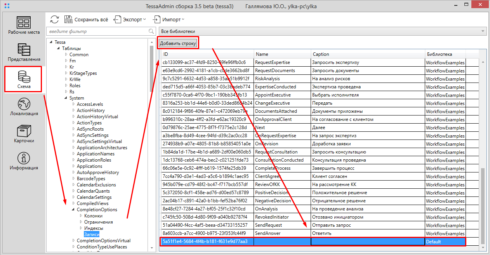Expand the Все библиотеки combo box
490x255 pixels.
click(322, 31)
